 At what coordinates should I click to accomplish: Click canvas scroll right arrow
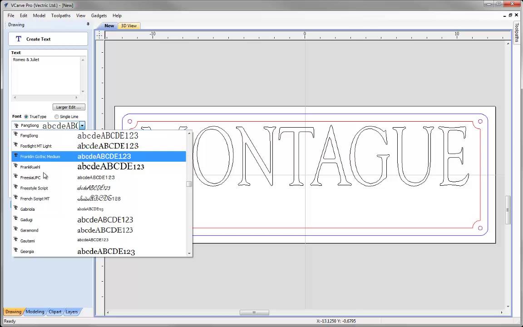click(502, 312)
